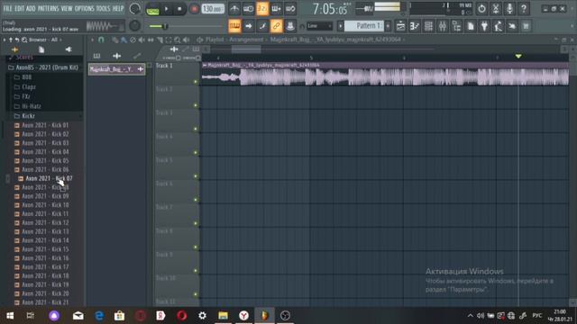
Task: Toggle loop recording icon
Action: (290, 8)
